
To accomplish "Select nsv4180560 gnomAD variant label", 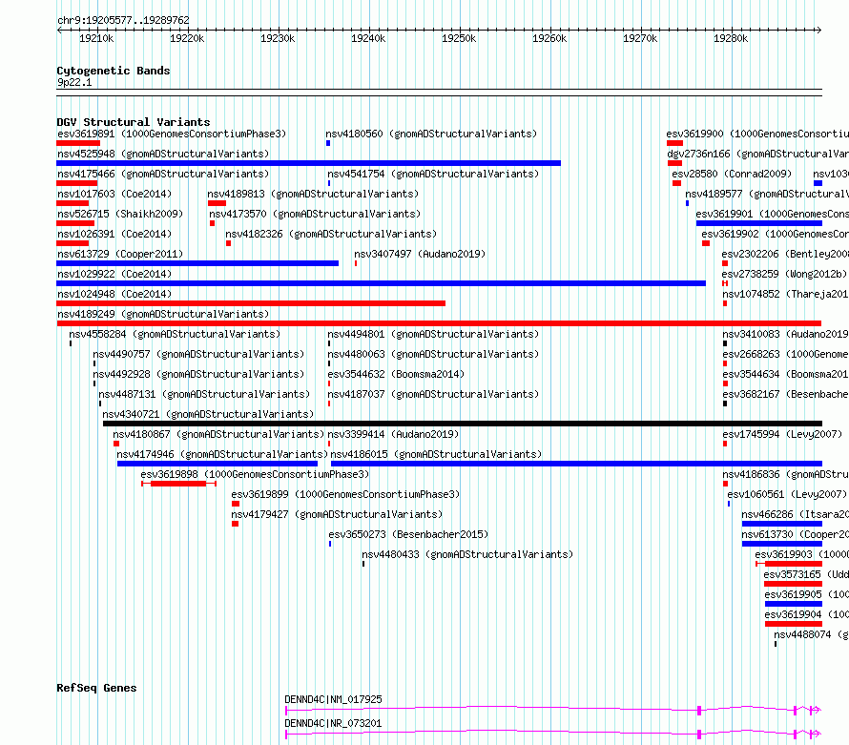I will pyautogui.click(x=431, y=134).
